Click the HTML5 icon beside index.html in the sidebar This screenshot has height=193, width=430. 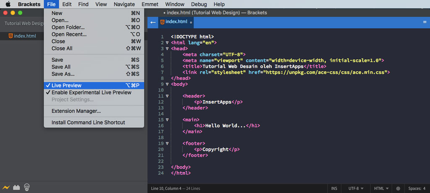[10, 36]
